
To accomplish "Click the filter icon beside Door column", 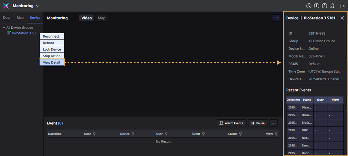I will click(94, 134).
